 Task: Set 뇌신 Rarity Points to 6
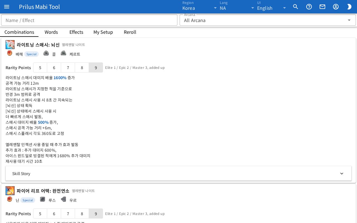[x=54, y=67]
